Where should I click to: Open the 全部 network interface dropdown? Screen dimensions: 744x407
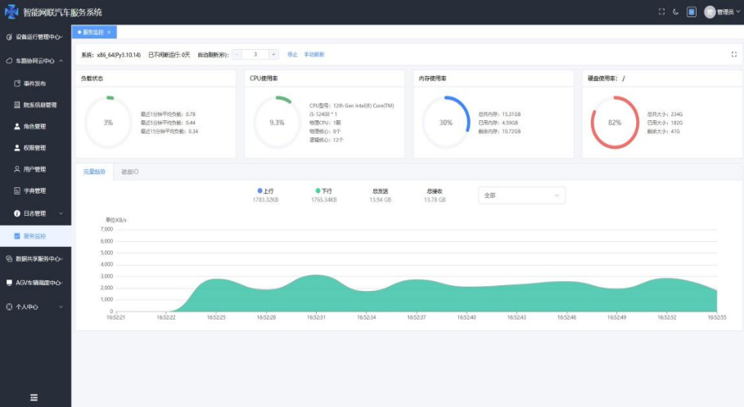pos(521,195)
